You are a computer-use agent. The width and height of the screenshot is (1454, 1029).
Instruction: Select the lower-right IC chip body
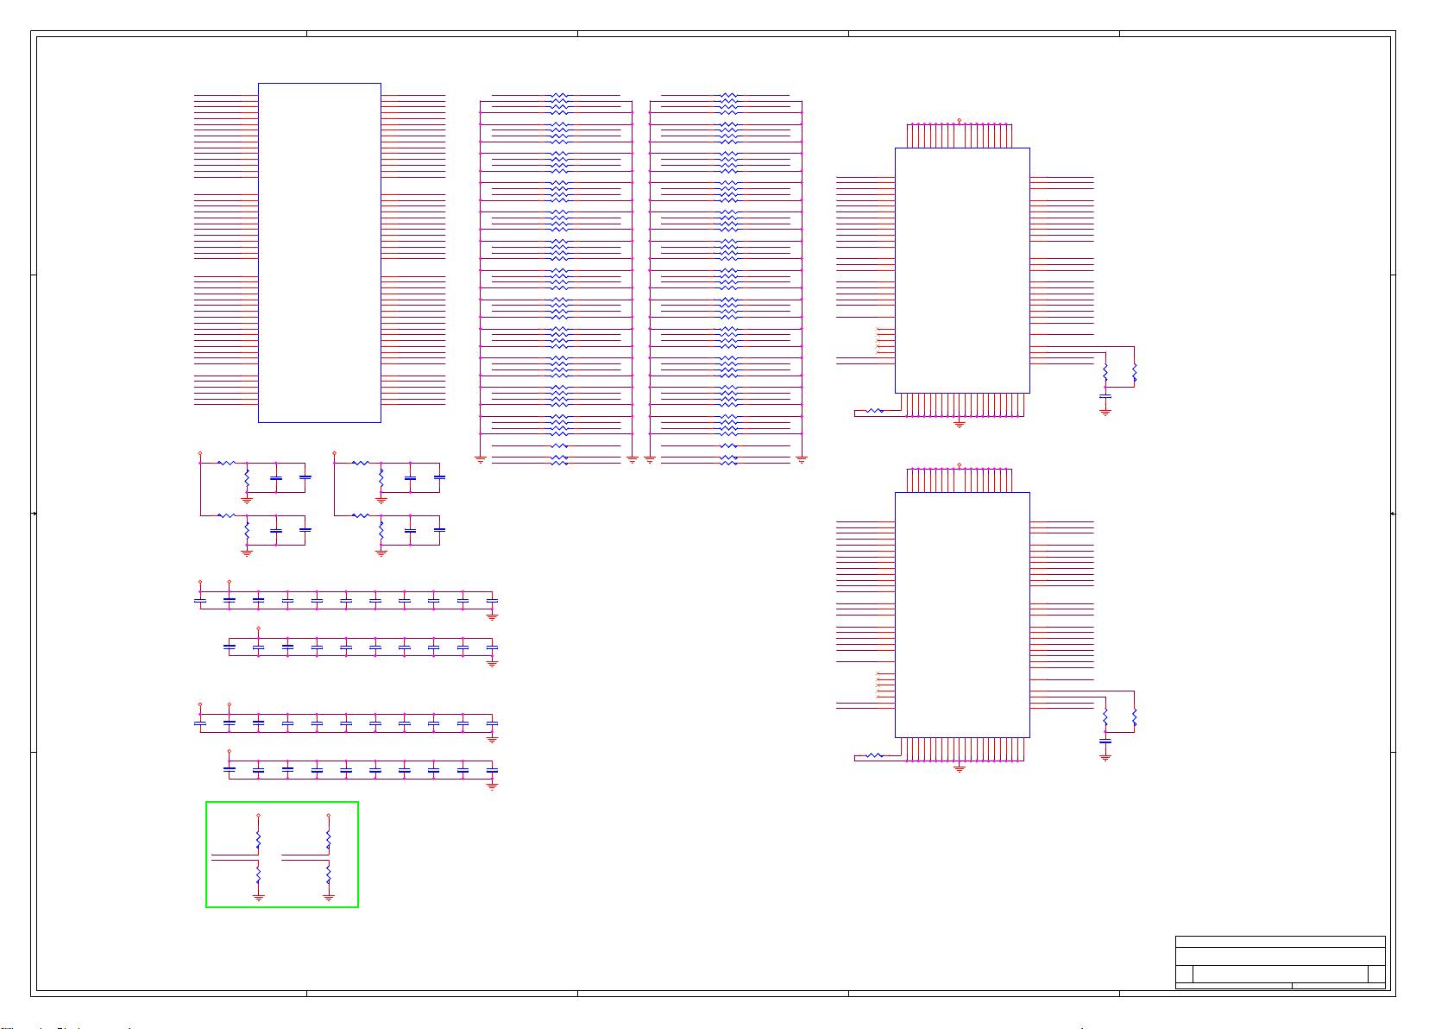point(961,615)
